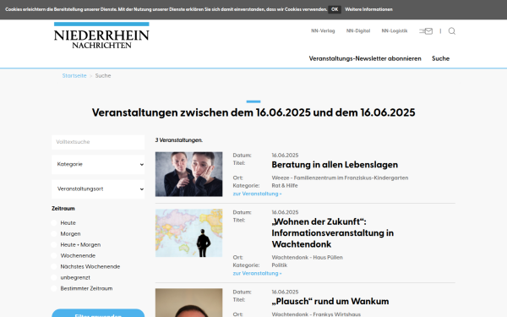Select the Wochenende radio option
507x317 pixels.
(x=54, y=256)
